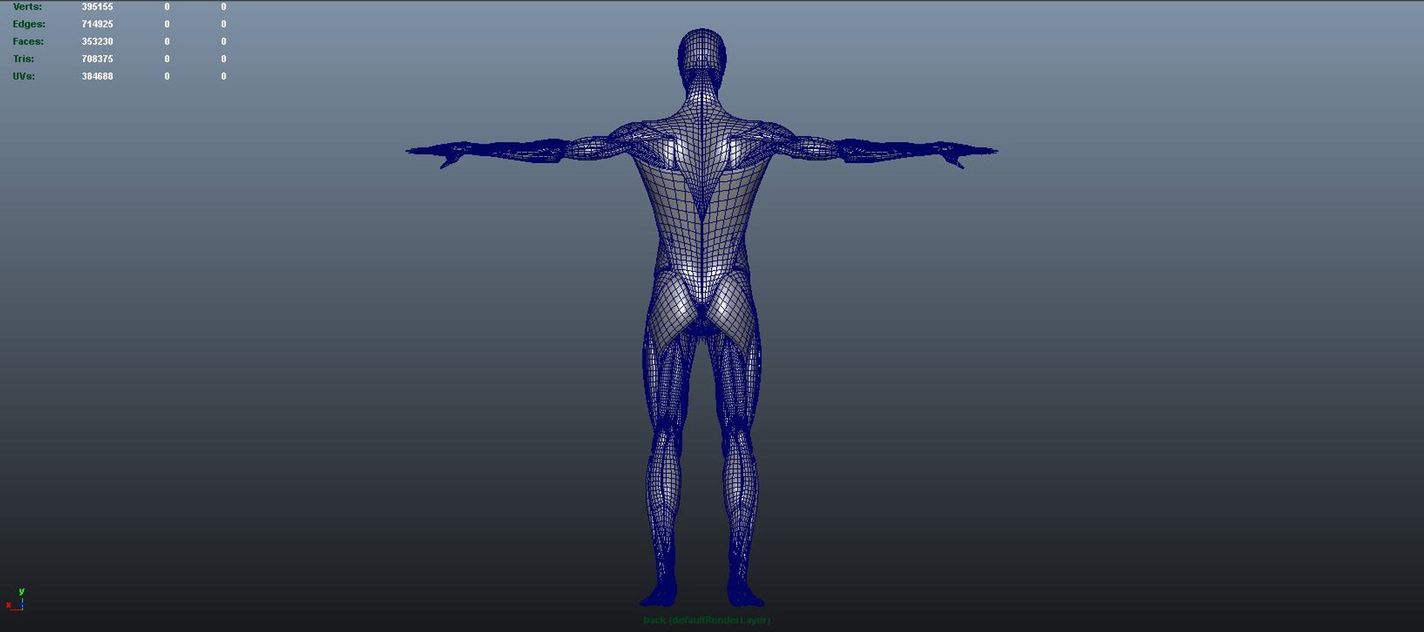Click the "Faces:" heads-up label
Viewport: 1424px width, 632px height.
28,41
